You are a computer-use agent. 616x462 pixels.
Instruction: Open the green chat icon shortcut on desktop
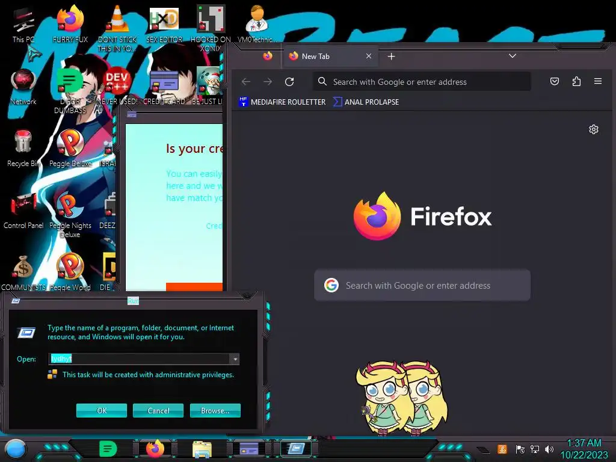[x=70, y=90]
